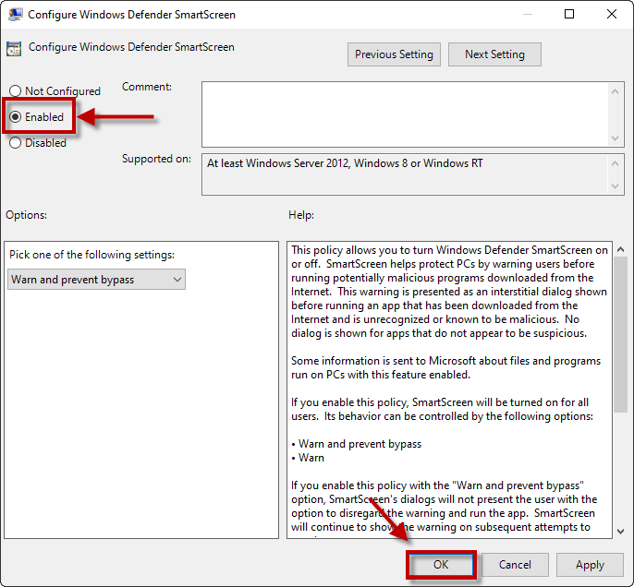Click the 'Comment:' label

pyautogui.click(x=147, y=87)
